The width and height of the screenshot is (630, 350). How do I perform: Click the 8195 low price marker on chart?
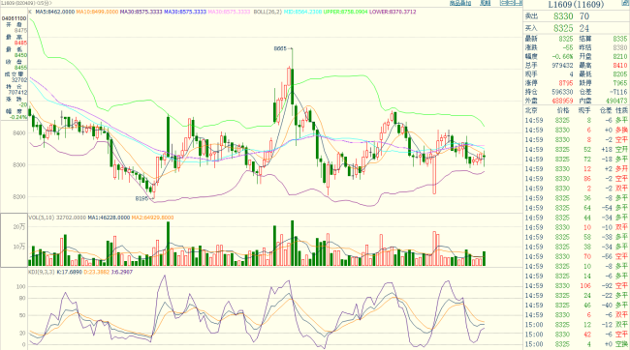(x=142, y=198)
